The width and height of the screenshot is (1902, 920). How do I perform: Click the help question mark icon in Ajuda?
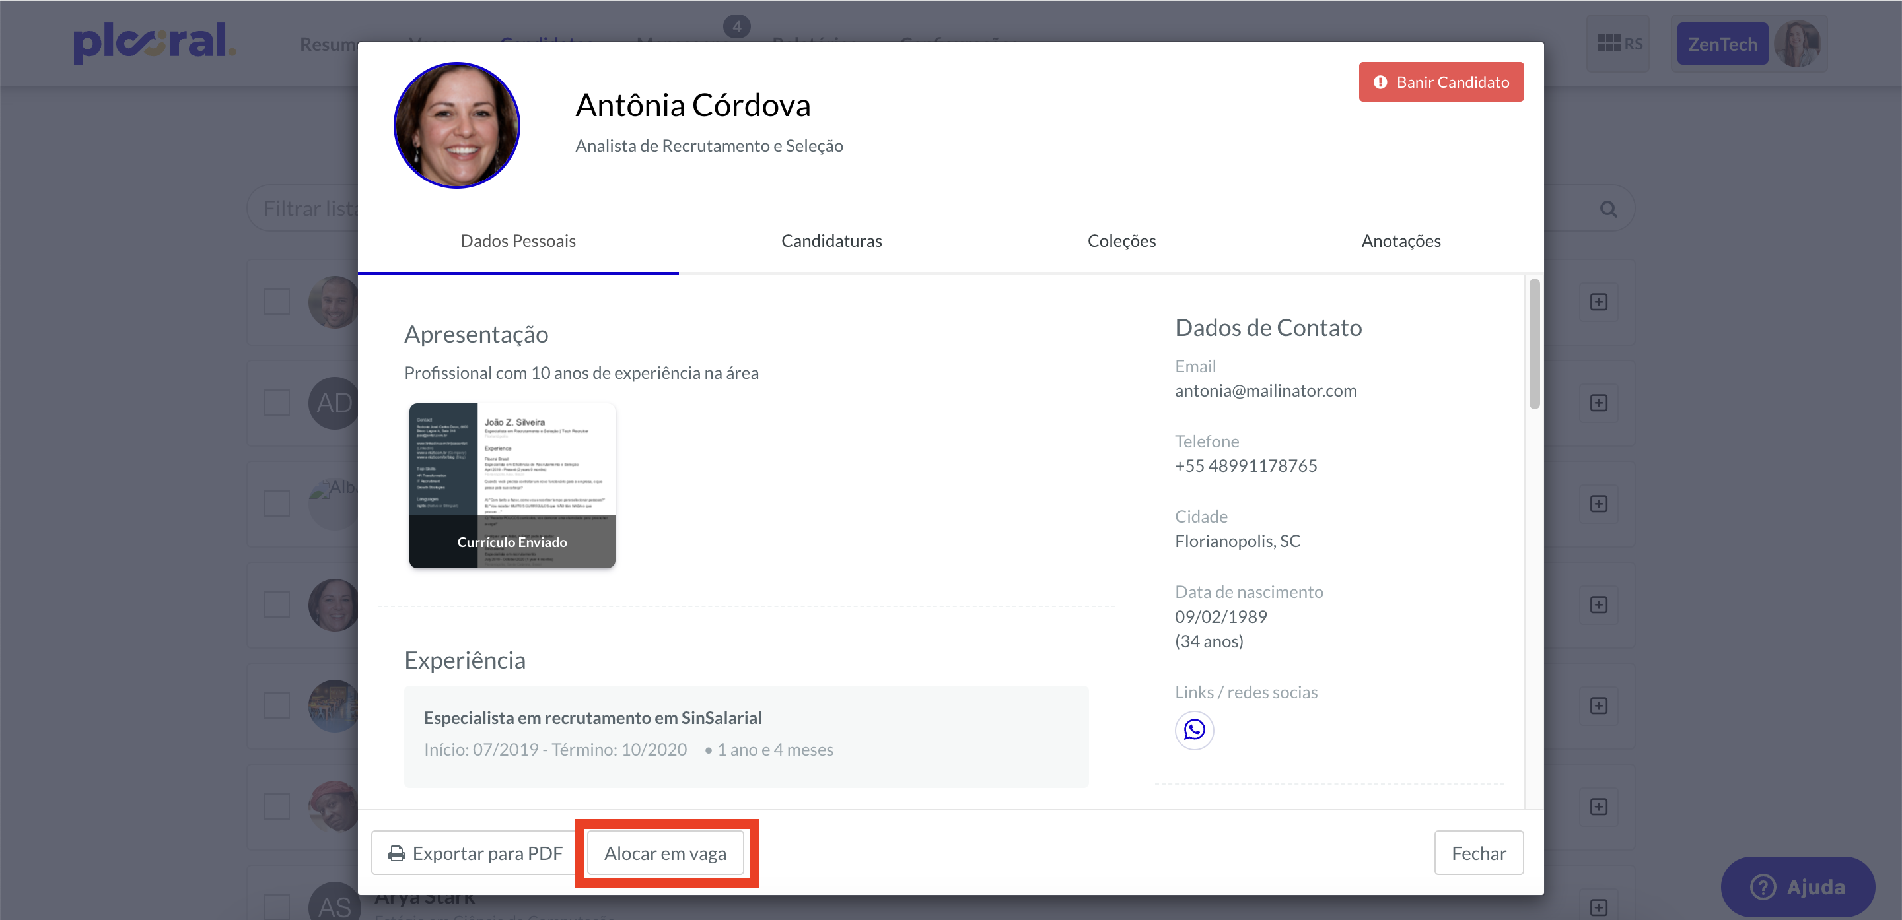(x=1763, y=887)
